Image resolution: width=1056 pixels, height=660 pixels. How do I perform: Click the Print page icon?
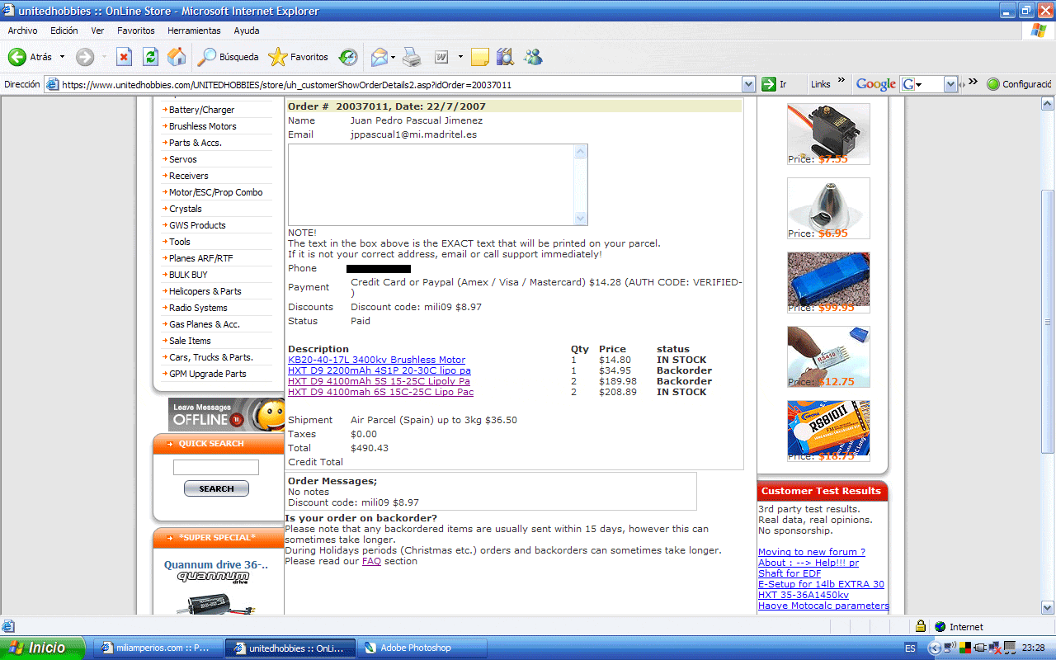point(412,57)
